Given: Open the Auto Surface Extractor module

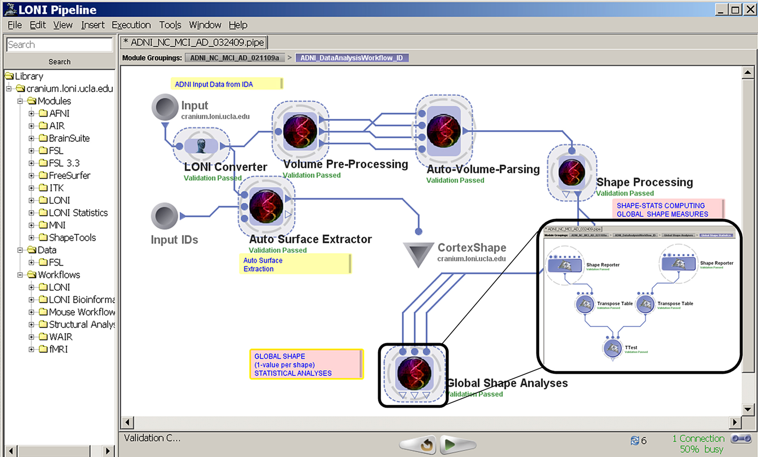Looking at the screenshot, I should 266,206.
